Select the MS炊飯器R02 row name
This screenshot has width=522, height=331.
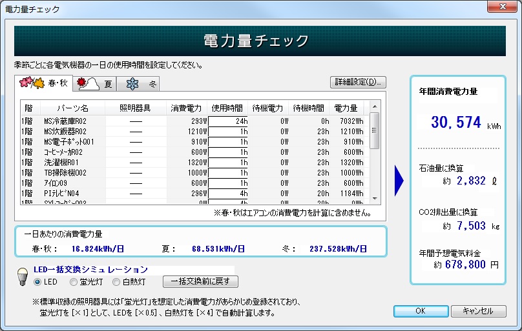(65, 132)
